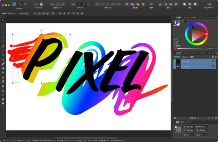Switch to the スウォッチ tab
The width and height of the screenshot is (218, 142).
(185, 17)
